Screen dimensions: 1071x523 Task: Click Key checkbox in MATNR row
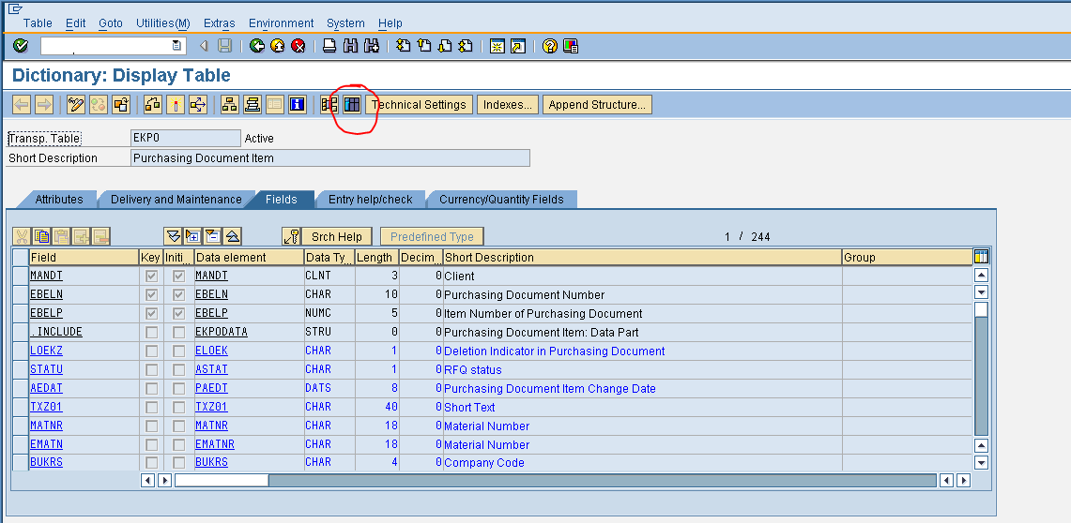click(x=152, y=426)
